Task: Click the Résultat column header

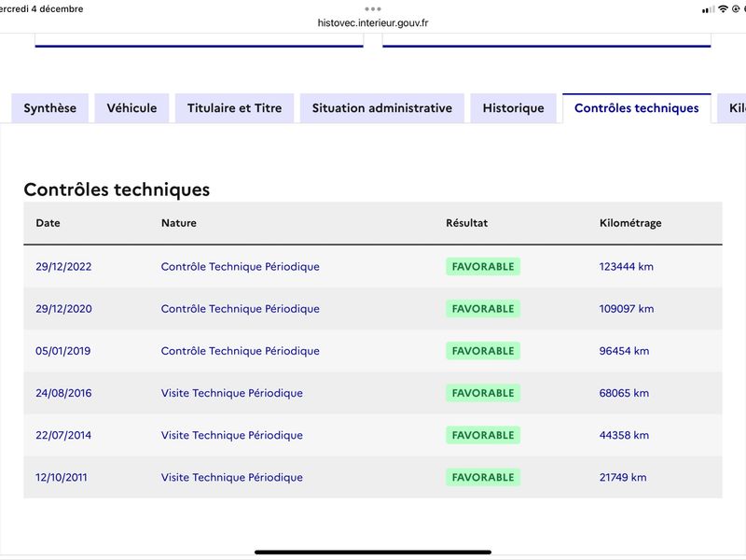Action: tap(467, 223)
